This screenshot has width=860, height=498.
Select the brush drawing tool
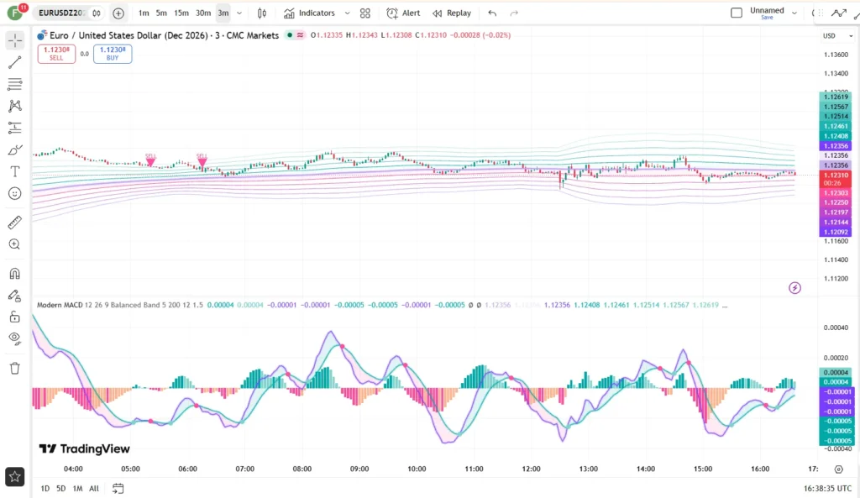click(x=15, y=149)
